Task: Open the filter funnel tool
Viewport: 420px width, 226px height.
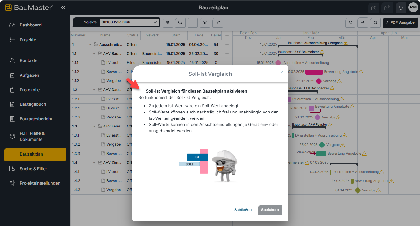Action: [205, 22]
